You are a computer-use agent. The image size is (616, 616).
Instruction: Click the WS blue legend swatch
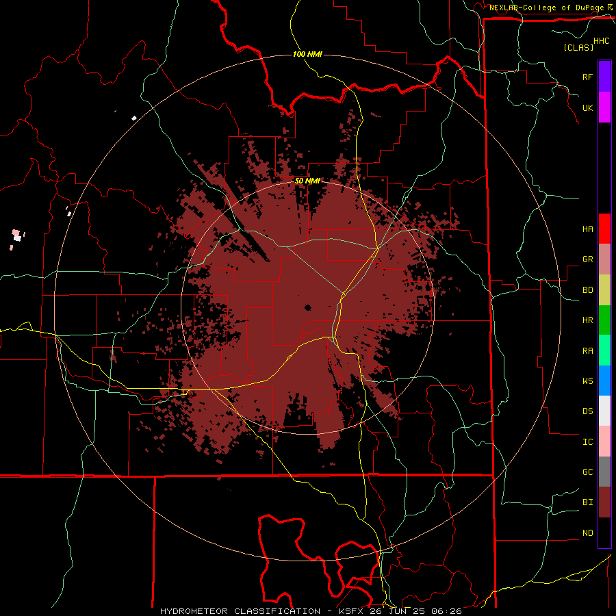coord(604,381)
